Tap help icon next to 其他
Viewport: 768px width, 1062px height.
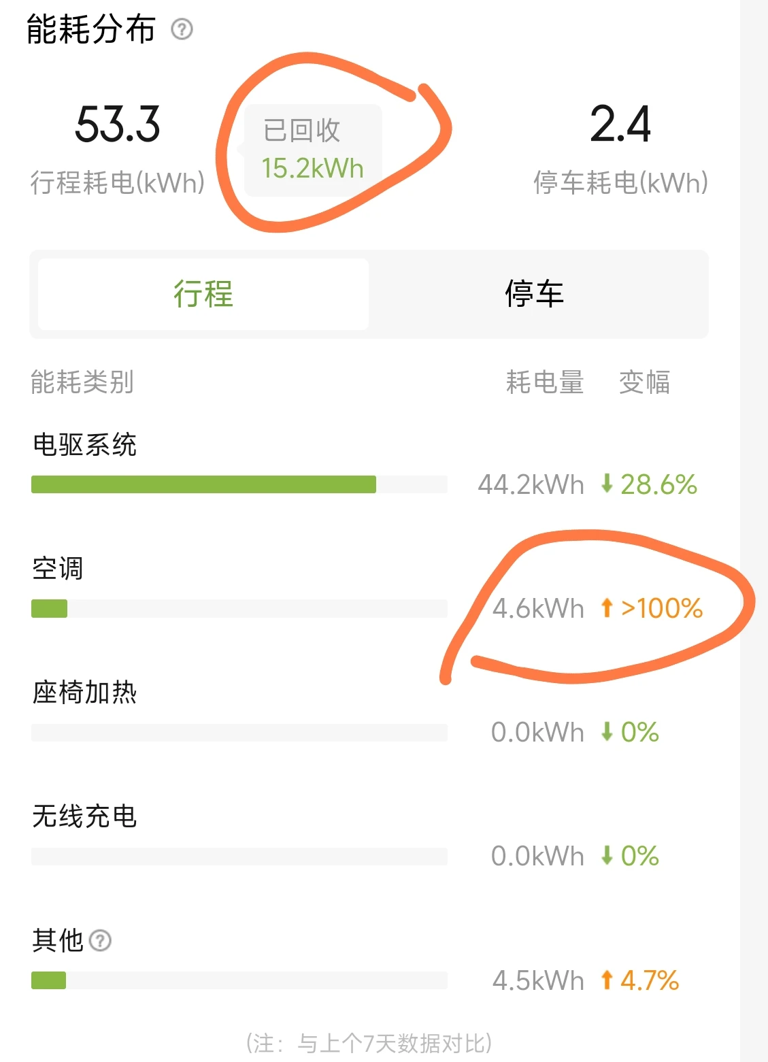click(100, 940)
